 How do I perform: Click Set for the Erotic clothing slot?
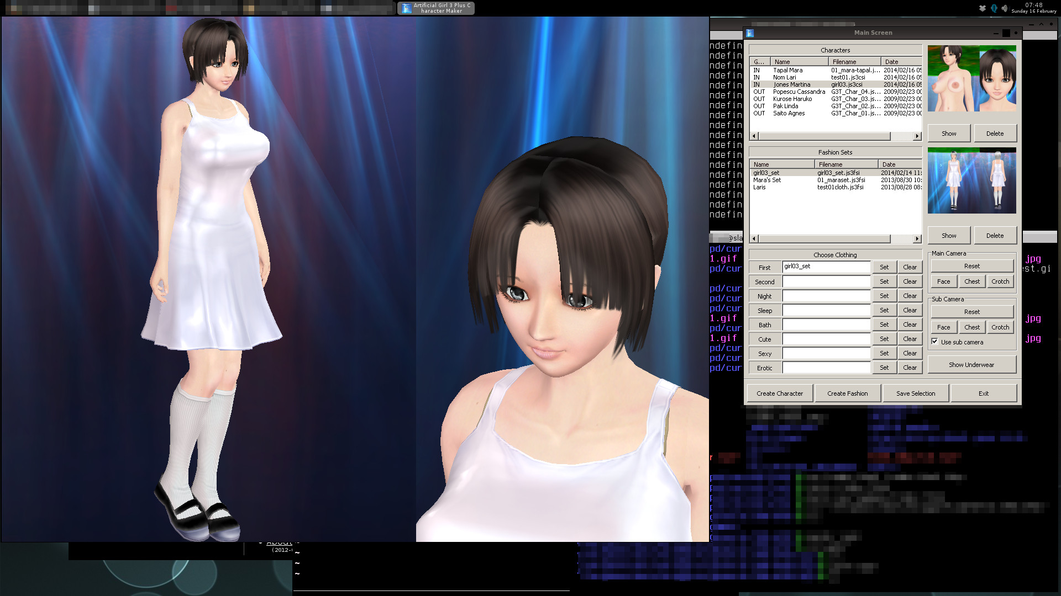[884, 368]
